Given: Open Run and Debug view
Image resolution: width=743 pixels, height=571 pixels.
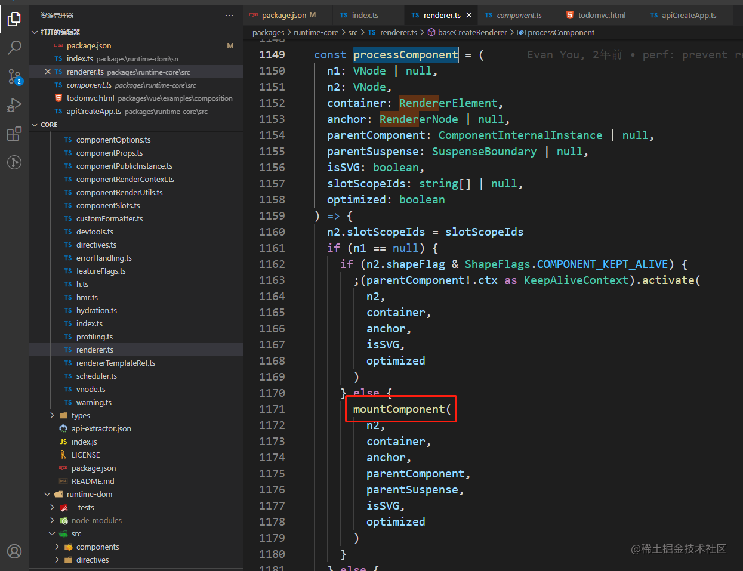Looking at the screenshot, I should pos(14,105).
